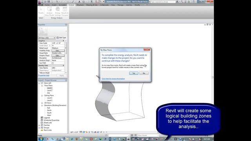Switch to the Home ribbon tab

coord(47,5)
